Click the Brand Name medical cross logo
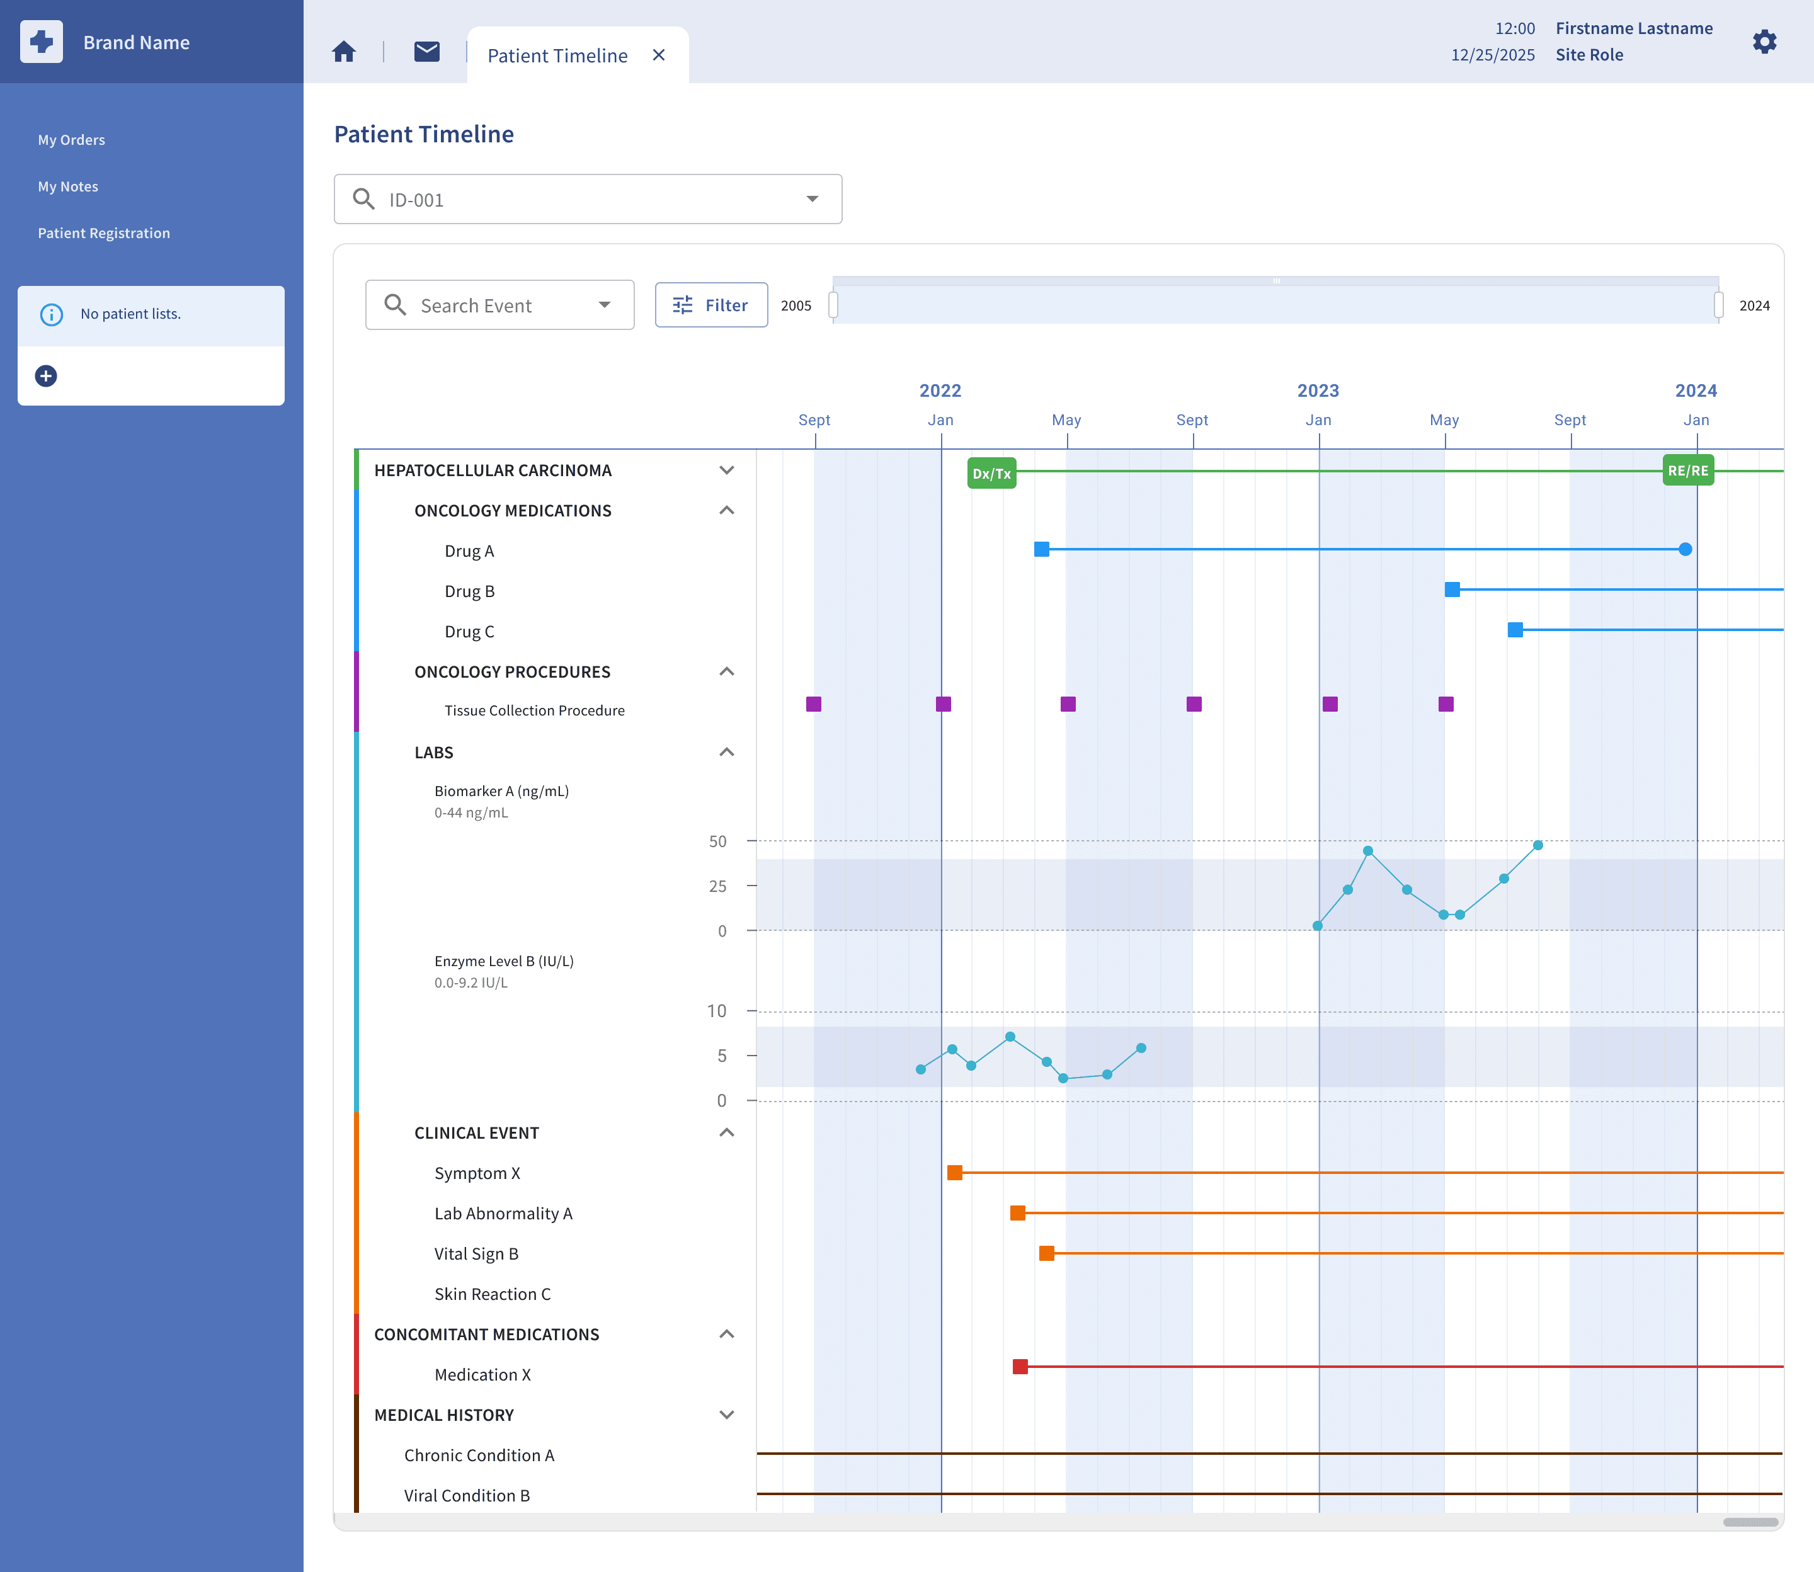The height and width of the screenshot is (1572, 1814). click(x=41, y=42)
